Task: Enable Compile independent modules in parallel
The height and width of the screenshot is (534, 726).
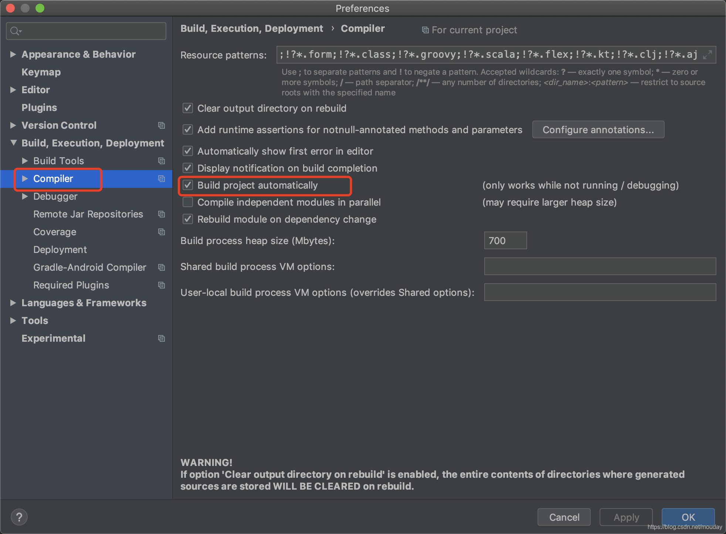Action: click(x=188, y=202)
